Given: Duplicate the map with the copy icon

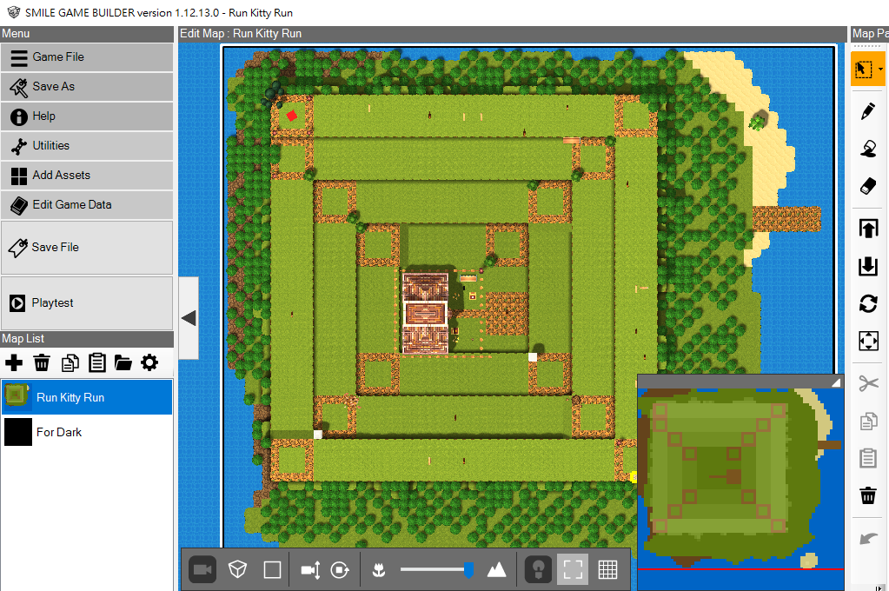Looking at the screenshot, I should (70, 363).
